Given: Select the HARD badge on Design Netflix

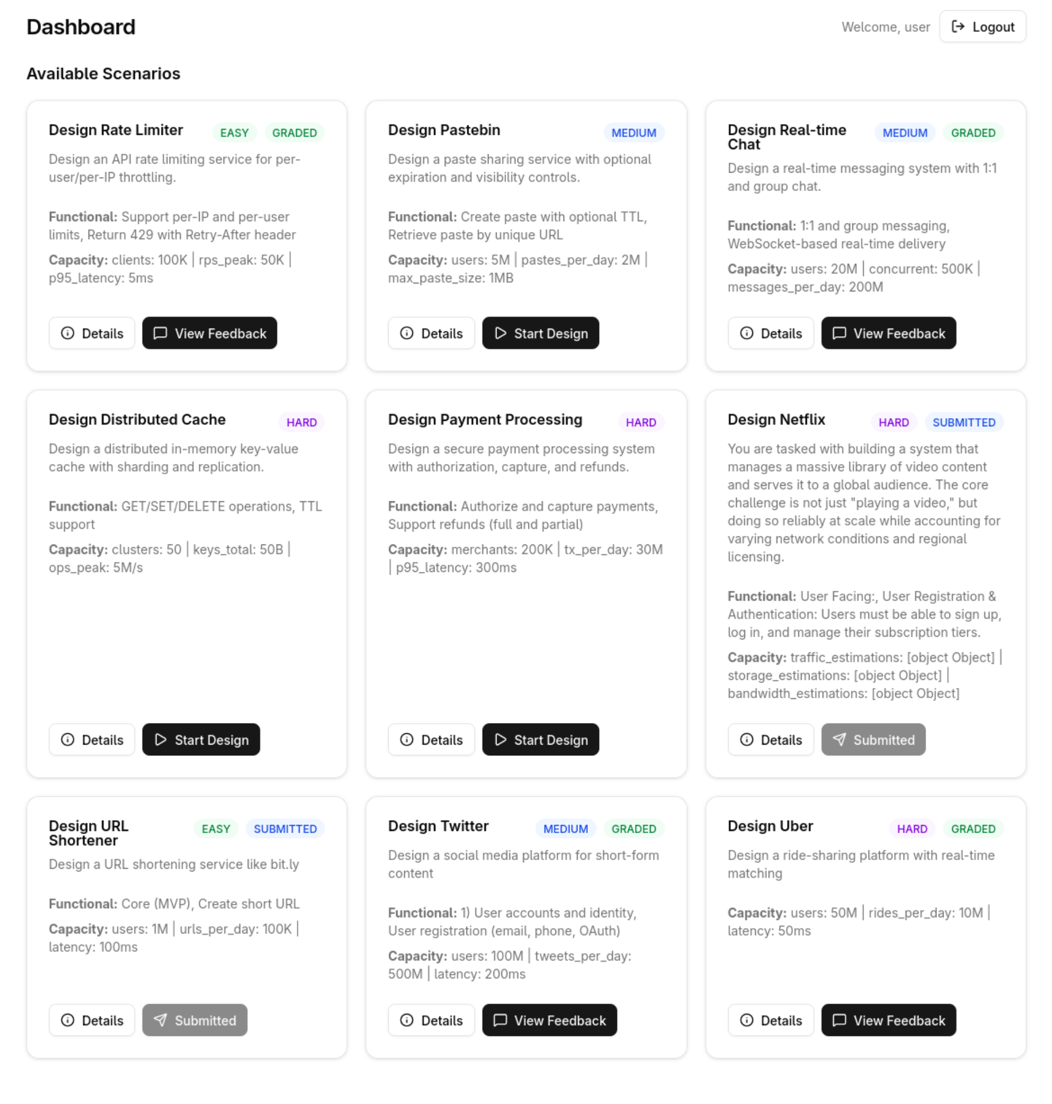Looking at the screenshot, I should coord(893,422).
